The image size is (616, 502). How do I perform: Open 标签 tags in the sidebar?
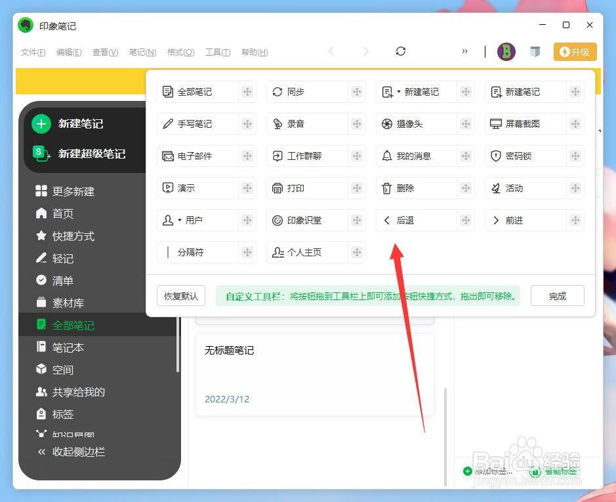pos(54,414)
